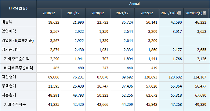Viewport: 210px width, 111px height.
Task: Click net income estimate 2,655
Action: pyautogui.click(x=201, y=50)
